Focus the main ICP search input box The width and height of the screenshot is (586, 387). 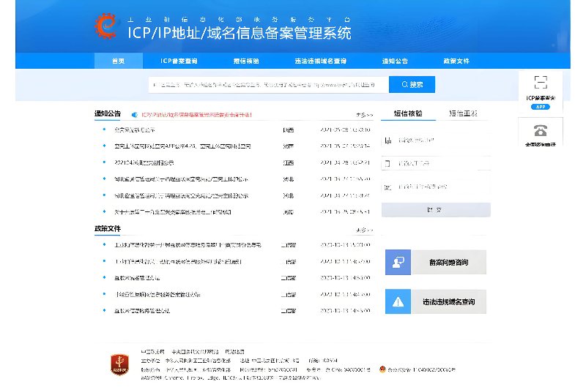tap(269, 85)
